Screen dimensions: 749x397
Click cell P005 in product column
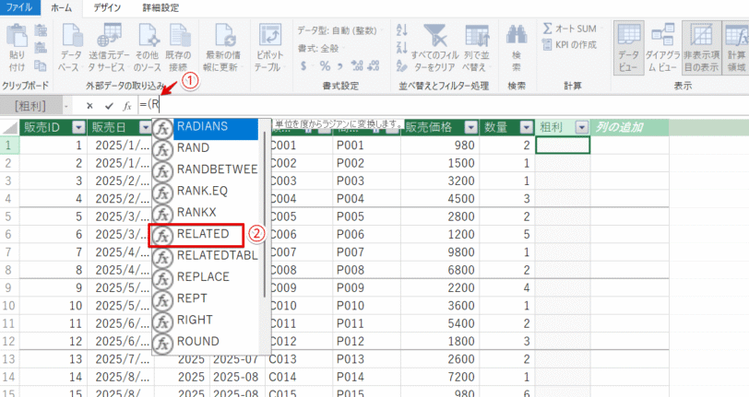tap(366, 216)
